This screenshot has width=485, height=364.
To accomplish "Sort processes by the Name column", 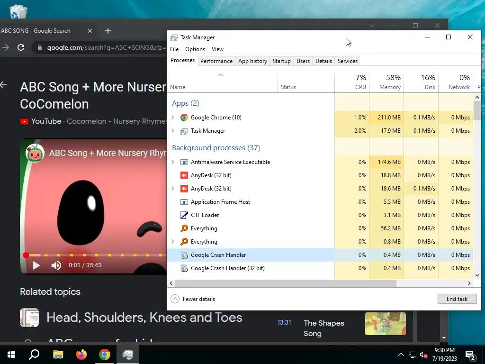I will click(x=223, y=82).
